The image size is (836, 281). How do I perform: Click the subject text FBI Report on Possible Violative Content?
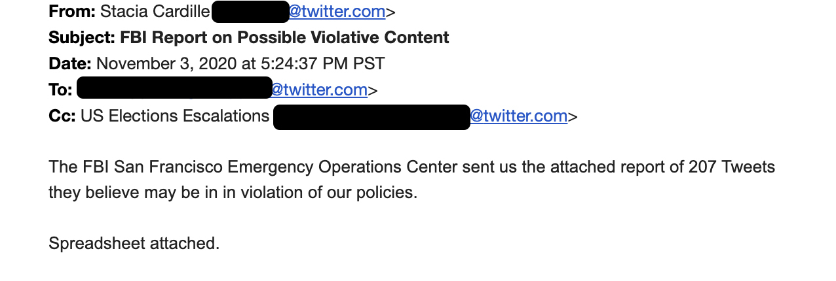pyautogui.click(x=284, y=37)
